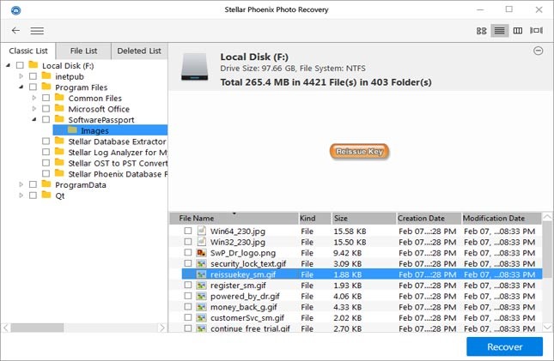This screenshot has height=361, width=554.
Task: Expand the Qt folder node
Action: click(x=21, y=196)
